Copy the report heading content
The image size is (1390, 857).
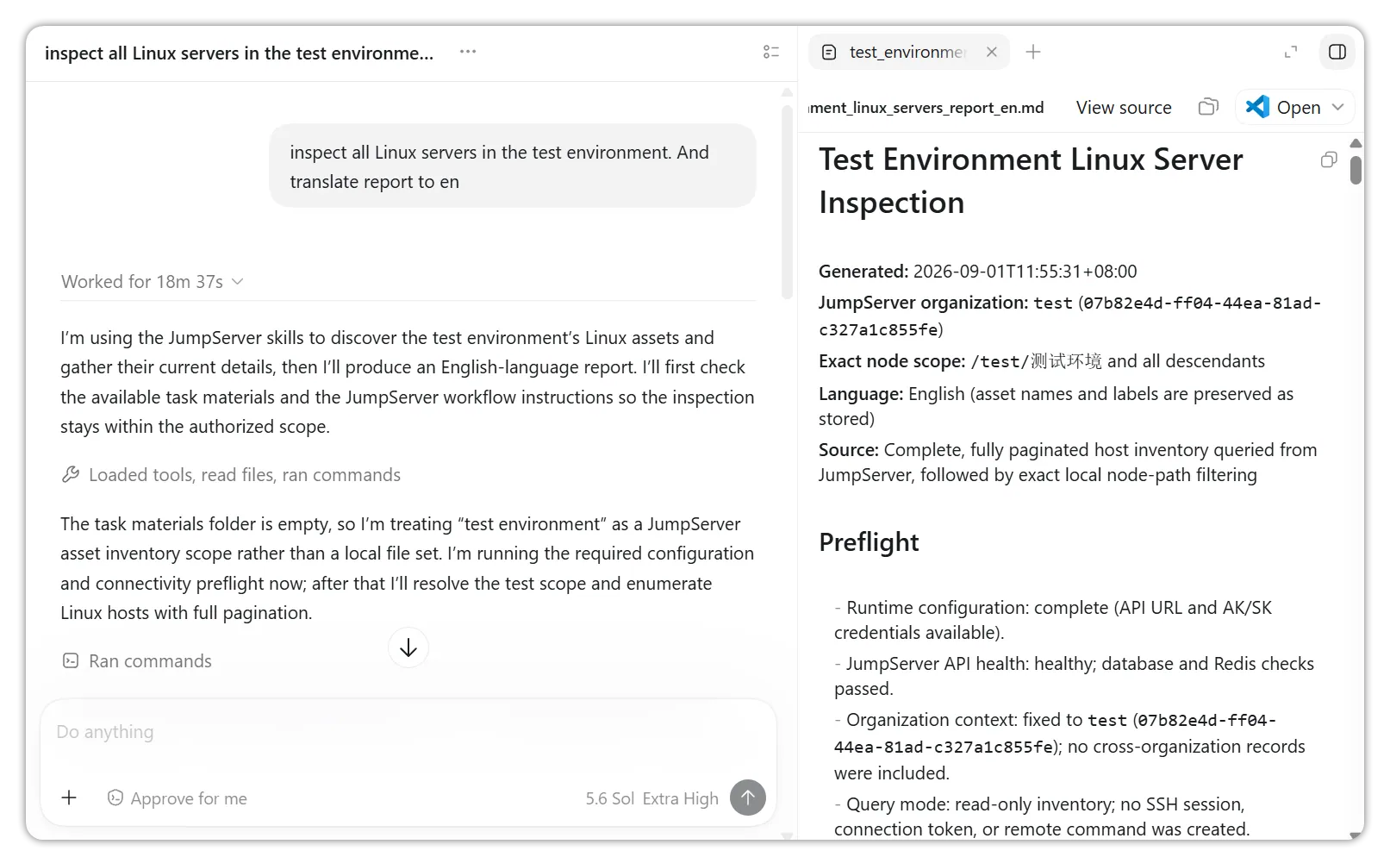(x=1329, y=160)
